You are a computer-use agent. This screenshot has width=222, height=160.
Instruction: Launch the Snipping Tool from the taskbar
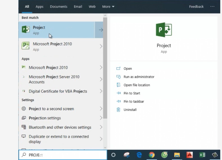click(x=126, y=155)
